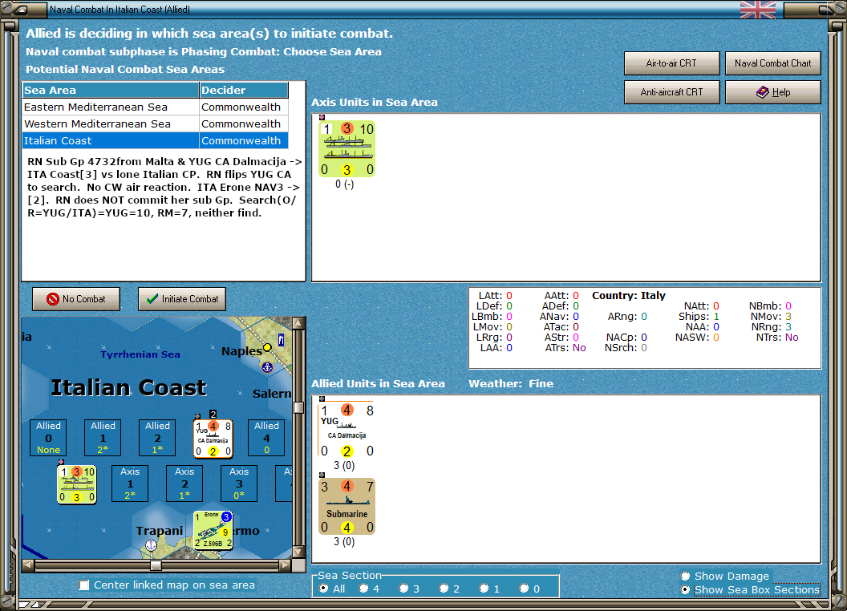The image size is (847, 611).
Task: Click the Sea Area column header
Action: coord(111,91)
